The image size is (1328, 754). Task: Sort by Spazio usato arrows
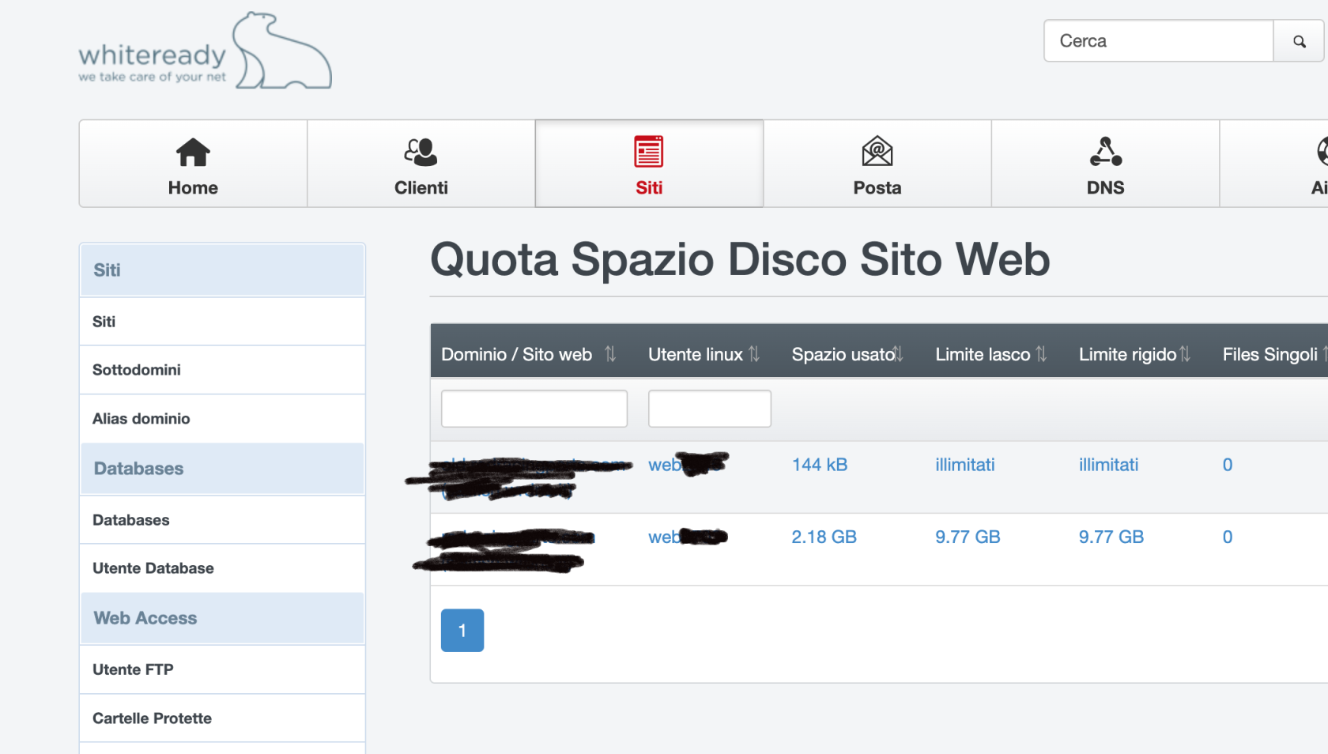pos(898,354)
